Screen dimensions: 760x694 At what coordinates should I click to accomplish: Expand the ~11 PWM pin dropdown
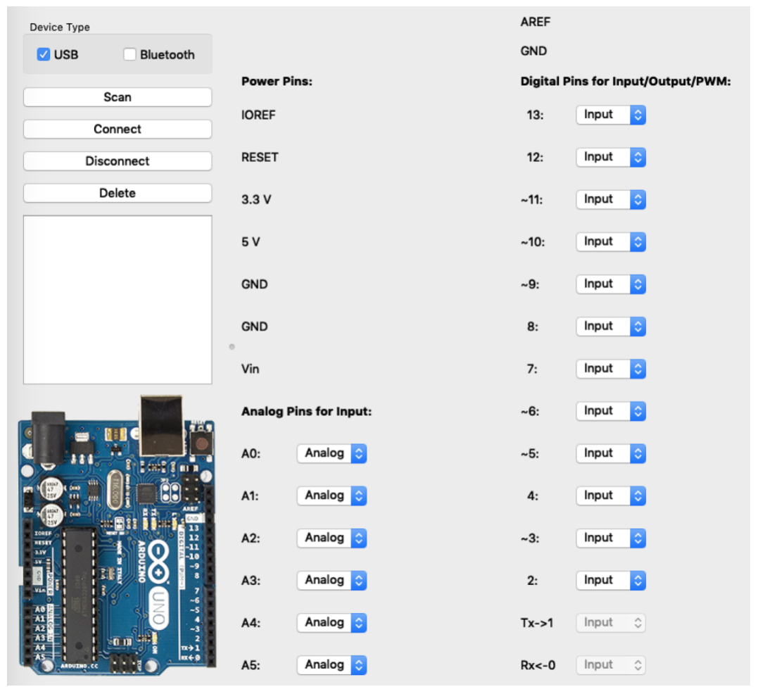[x=610, y=199]
